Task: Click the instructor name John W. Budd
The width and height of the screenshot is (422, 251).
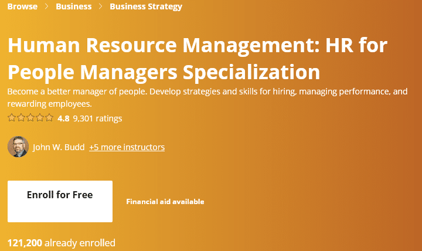Action: coord(59,147)
